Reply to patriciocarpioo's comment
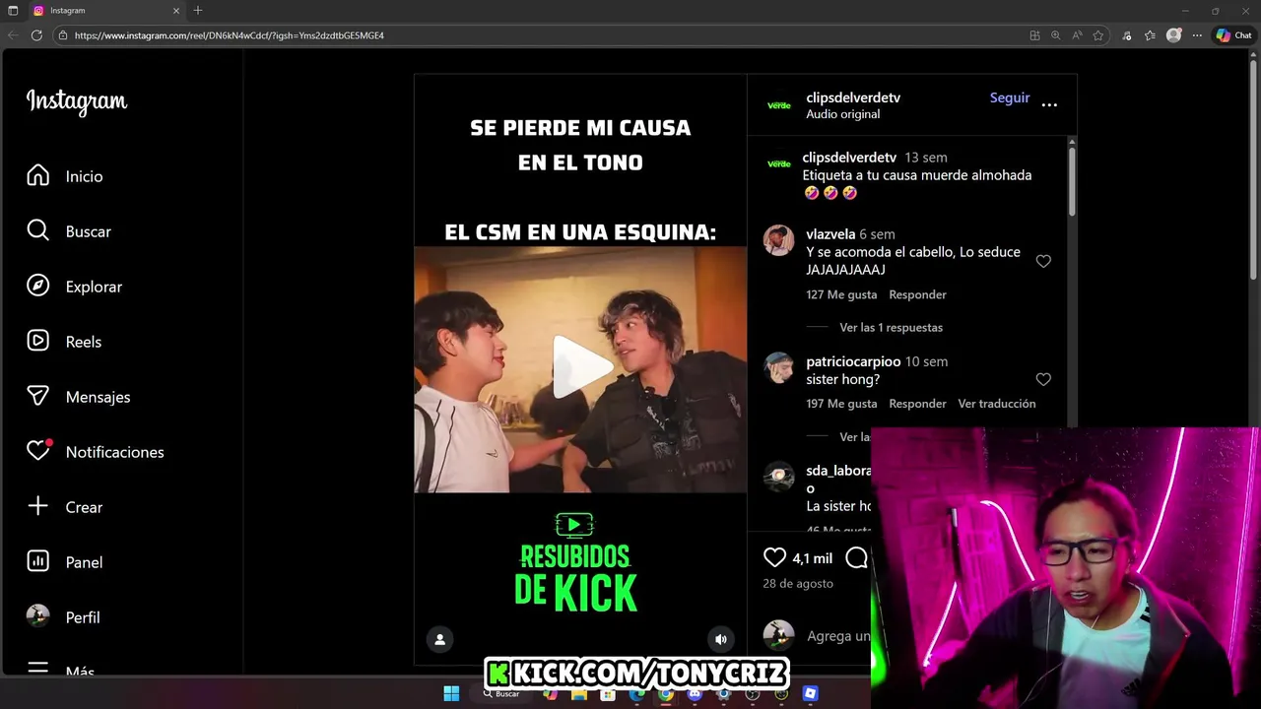This screenshot has height=709, width=1261. coord(917,404)
